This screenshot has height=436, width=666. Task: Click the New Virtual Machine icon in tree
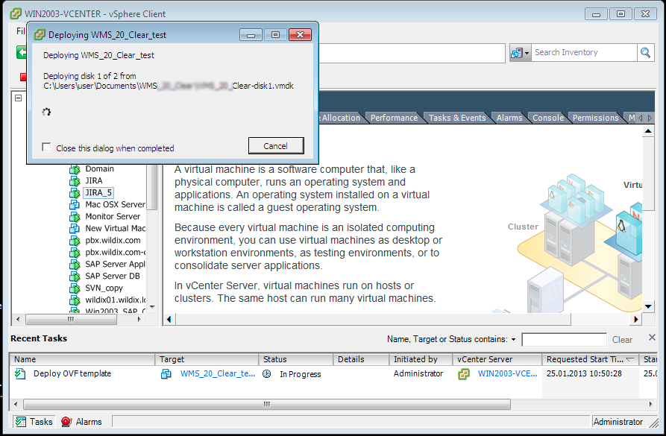(x=75, y=228)
